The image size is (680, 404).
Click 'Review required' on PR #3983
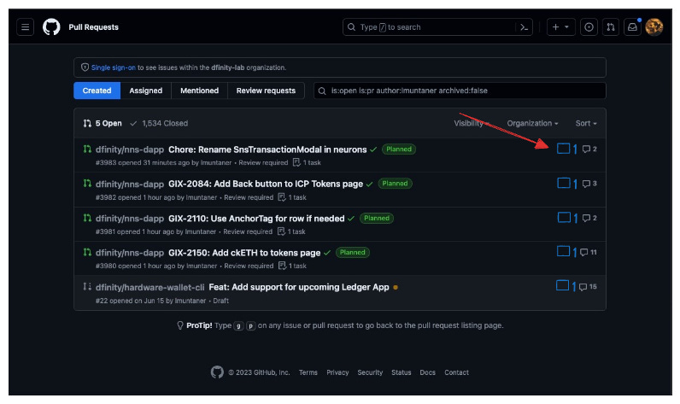point(263,163)
